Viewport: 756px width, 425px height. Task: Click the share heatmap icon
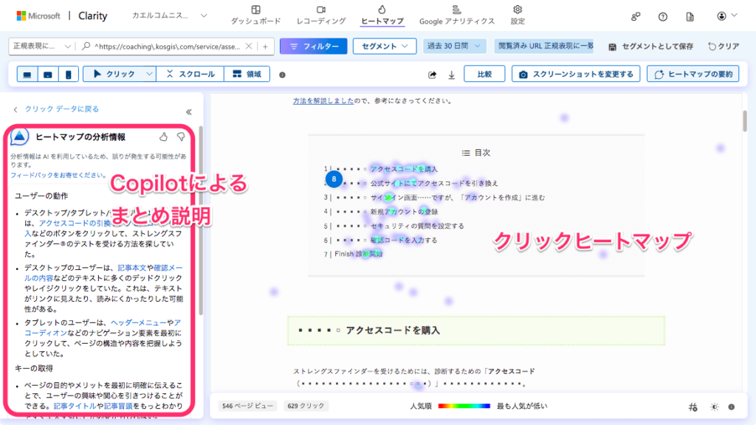click(x=433, y=75)
